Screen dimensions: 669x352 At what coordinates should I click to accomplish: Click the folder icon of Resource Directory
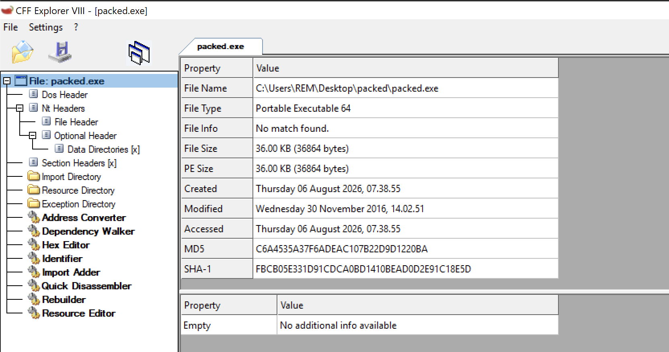34,190
